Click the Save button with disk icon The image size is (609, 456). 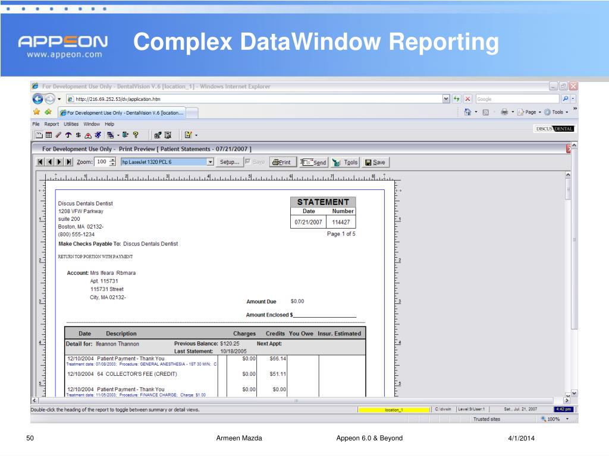pos(375,162)
